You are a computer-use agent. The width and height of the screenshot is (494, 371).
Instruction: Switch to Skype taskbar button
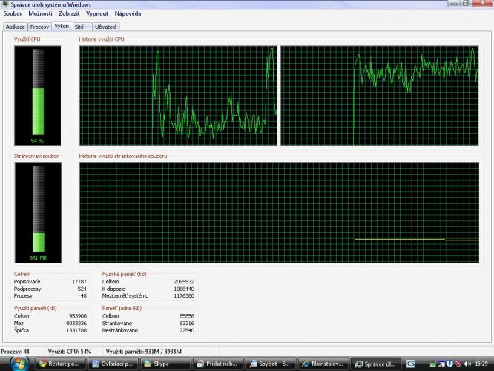pyautogui.click(x=165, y=364)
